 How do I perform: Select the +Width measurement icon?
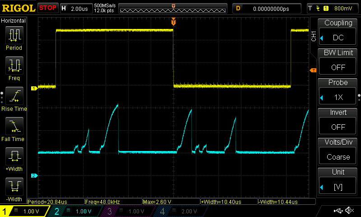14,157
